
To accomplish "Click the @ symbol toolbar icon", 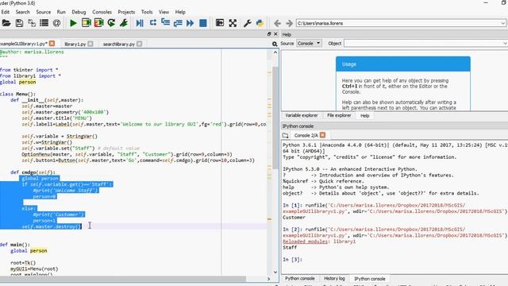I will (x=56, y=23).
